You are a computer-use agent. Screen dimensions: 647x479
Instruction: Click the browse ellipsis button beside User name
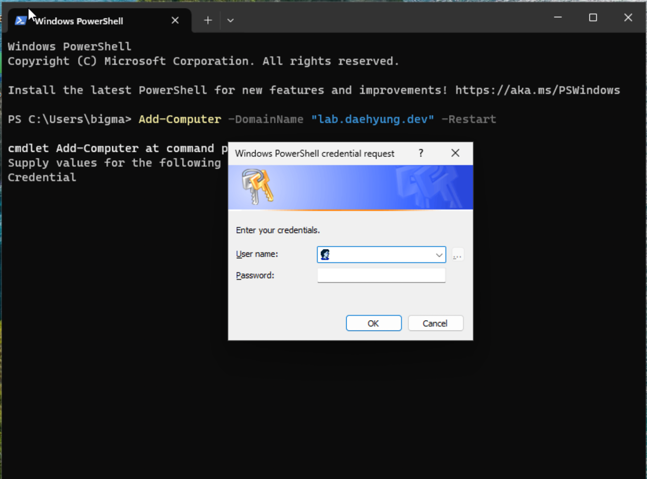457,255
